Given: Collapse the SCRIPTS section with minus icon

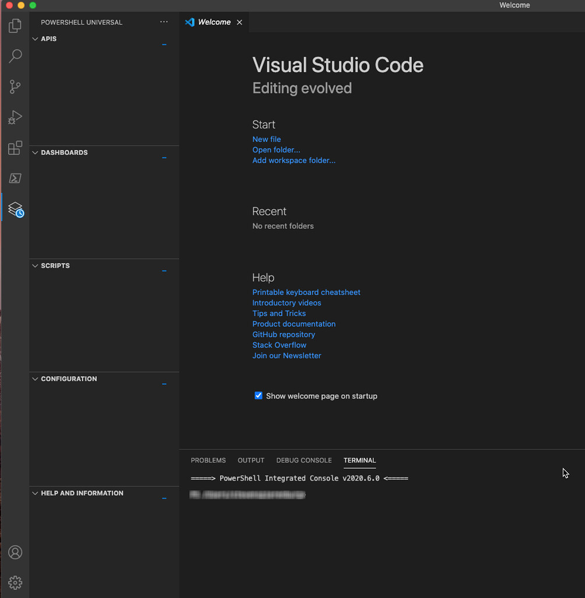Looking at the screenshot, I should tap(164, 270).
